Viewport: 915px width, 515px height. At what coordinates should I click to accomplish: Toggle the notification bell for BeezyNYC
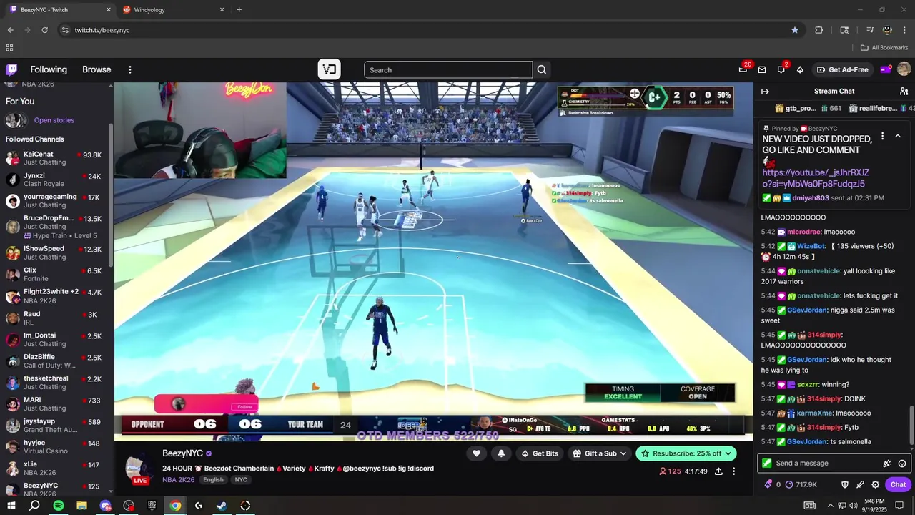tap(501, 453)
